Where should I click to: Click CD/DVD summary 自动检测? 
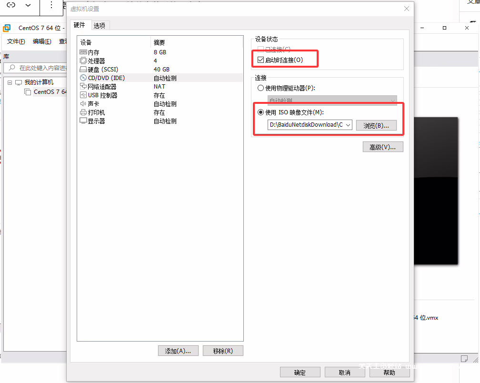[165, 78]
